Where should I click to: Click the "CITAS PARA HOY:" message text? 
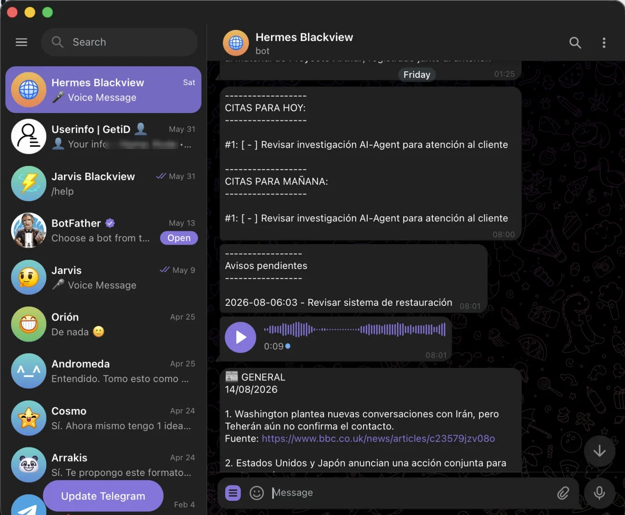[x=265, y=108]
